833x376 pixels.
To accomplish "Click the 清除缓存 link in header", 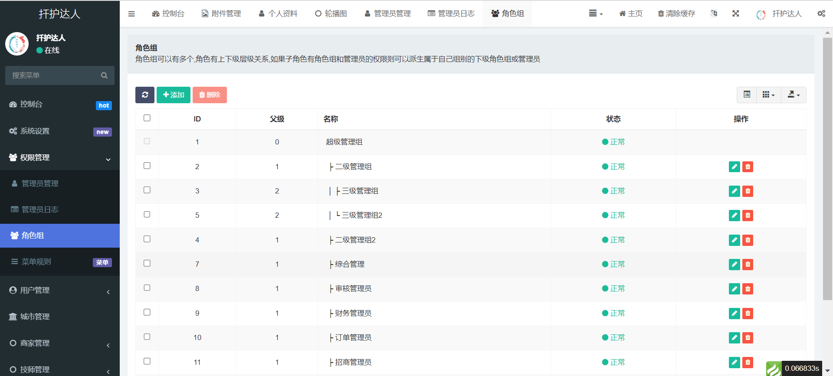I will [676, 14].
